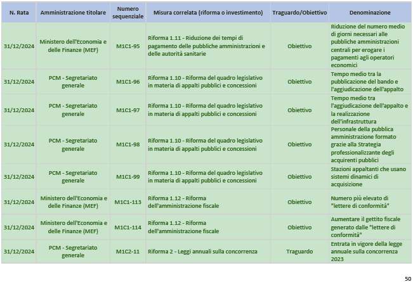Select the M1C1-98 sequence number cell
Image resolution: width=413 pixels, height=282 pixels.
128,144
